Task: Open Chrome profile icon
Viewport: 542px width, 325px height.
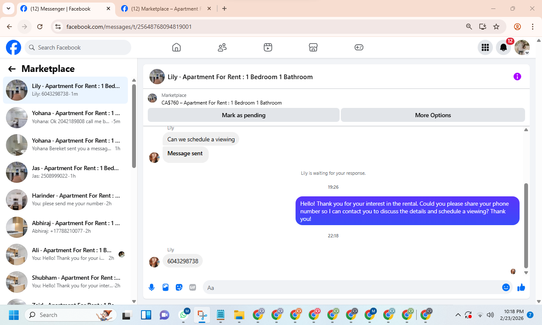Action: (517, 27)
